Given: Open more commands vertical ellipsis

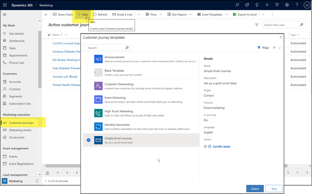Looking at the screenshot, I should [272, 14].
